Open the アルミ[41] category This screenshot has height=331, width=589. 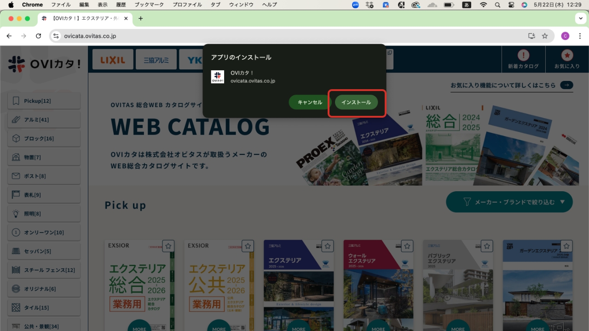click(x=44, y=120)
